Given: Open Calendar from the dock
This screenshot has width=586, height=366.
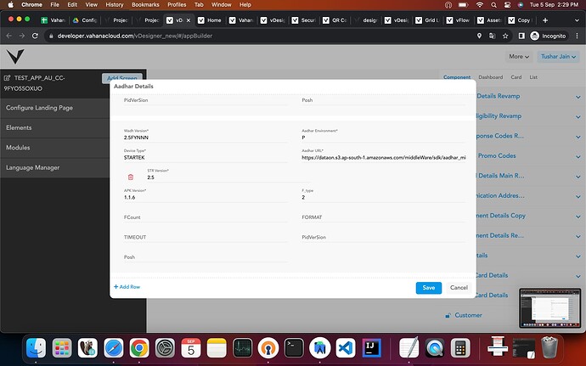Looking at the screenshot, I should point(191,348).
